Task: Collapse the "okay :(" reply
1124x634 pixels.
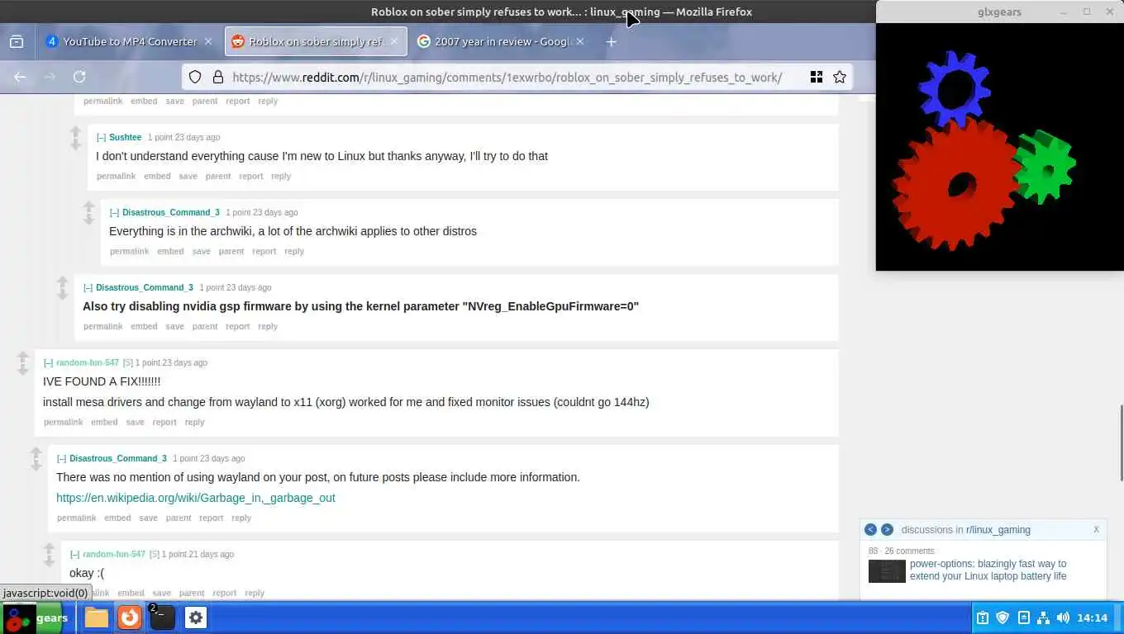Action: pos(74,555)
